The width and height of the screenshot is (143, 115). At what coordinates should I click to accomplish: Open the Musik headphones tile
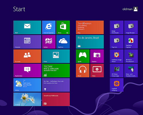pyautogui.click(x=83, y=70)
